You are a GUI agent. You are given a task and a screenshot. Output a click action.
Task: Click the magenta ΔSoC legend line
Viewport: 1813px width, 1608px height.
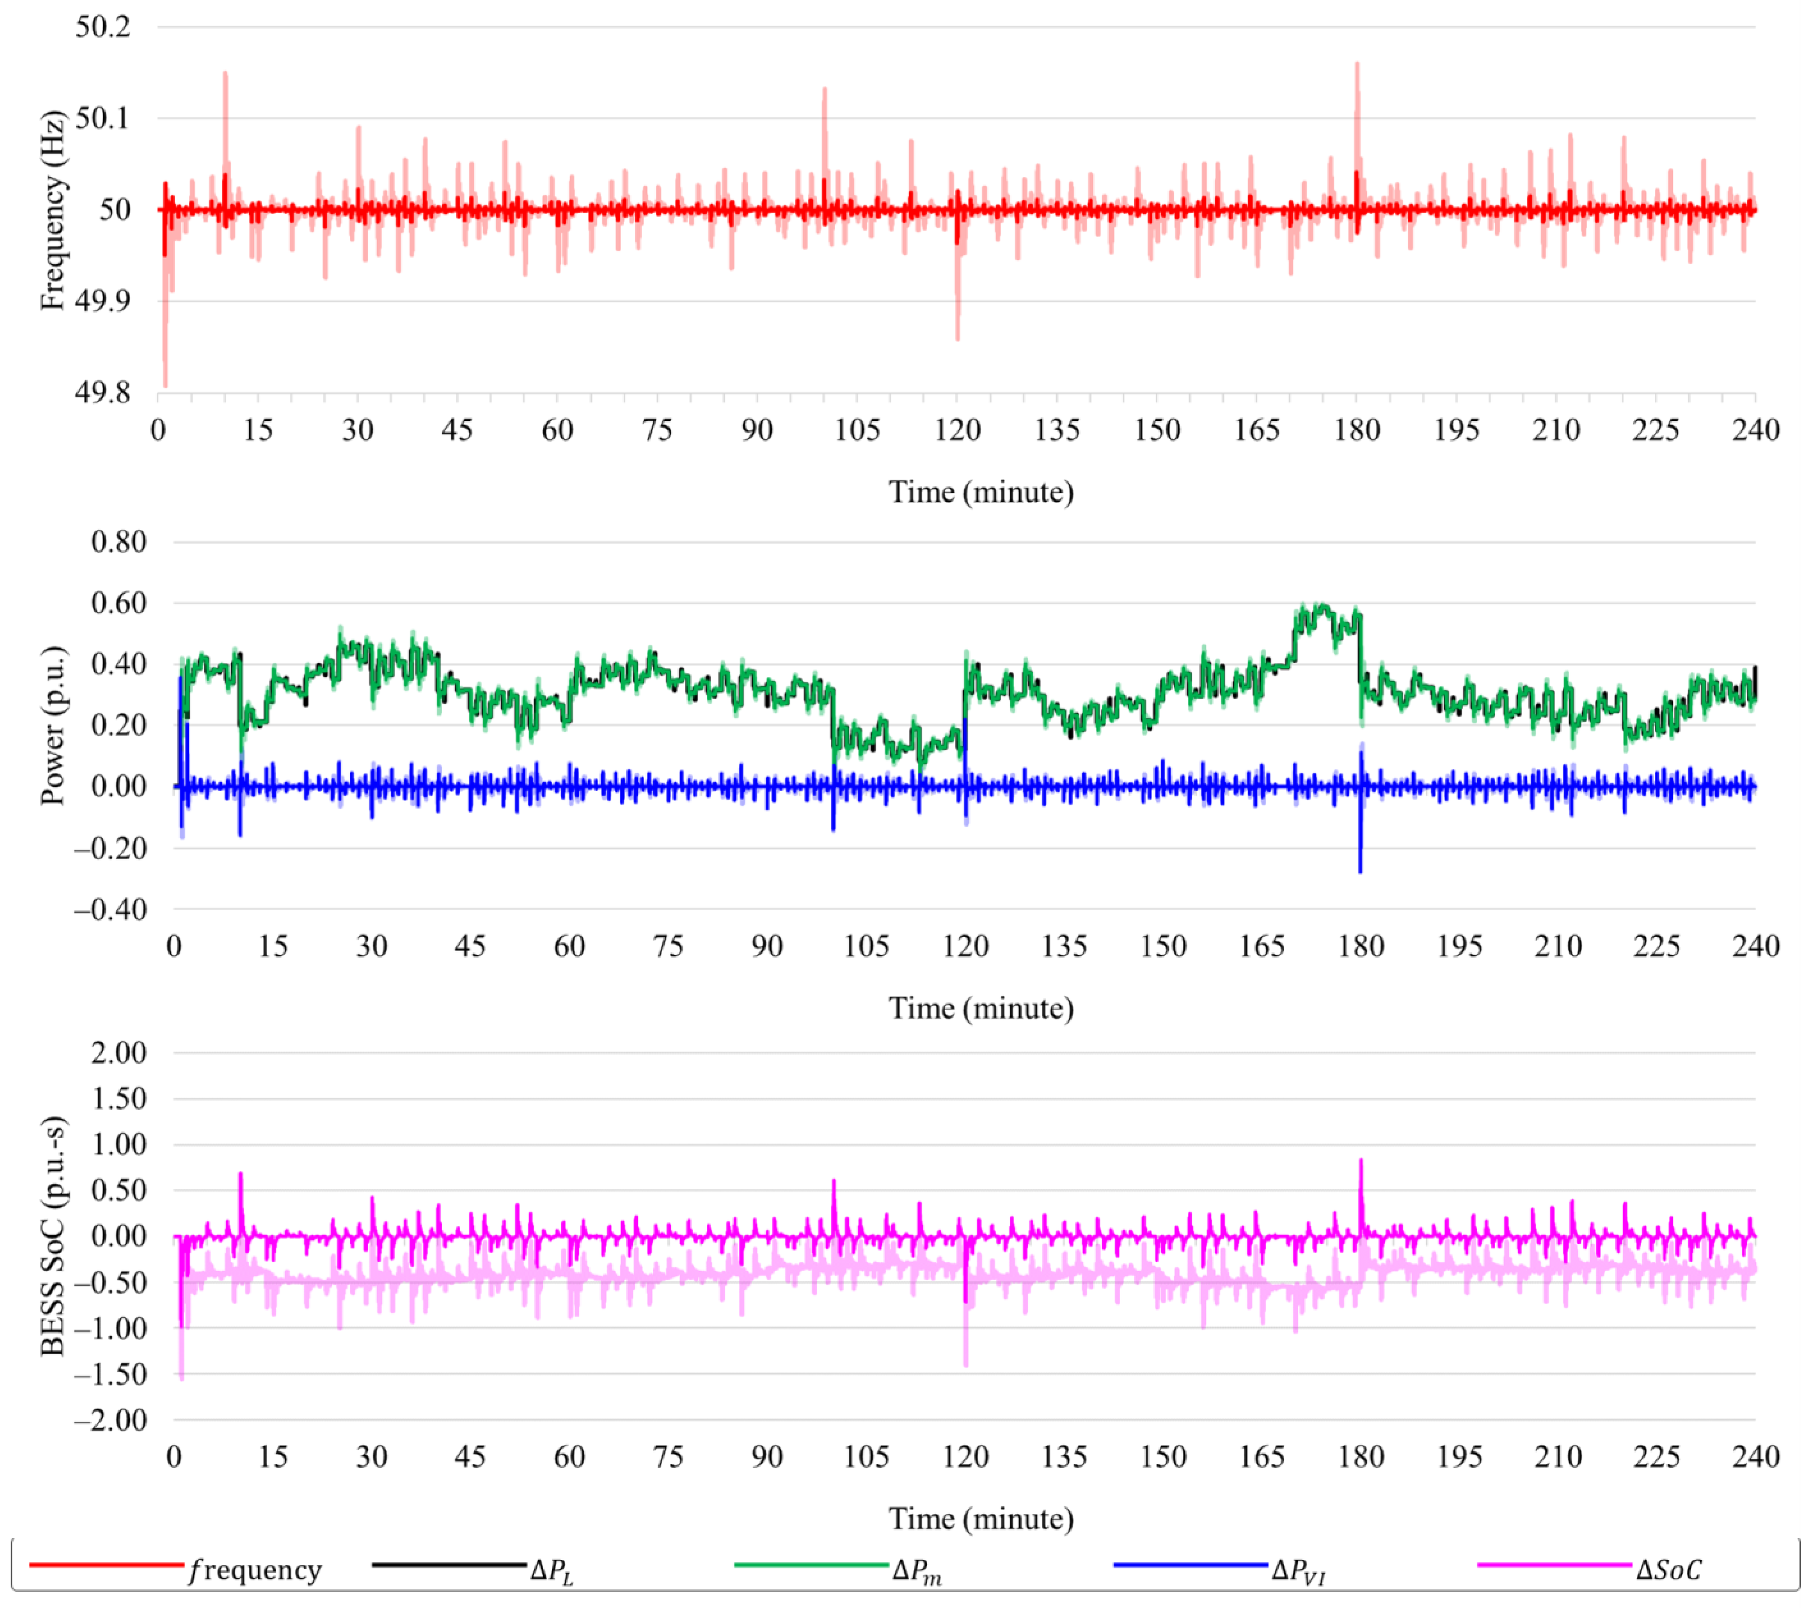point(1554,1564)
